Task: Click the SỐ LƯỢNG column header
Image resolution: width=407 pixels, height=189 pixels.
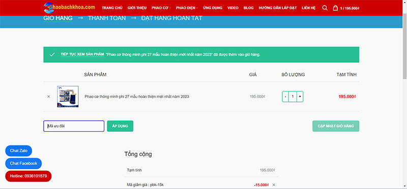Action: (x=293, y=74)
